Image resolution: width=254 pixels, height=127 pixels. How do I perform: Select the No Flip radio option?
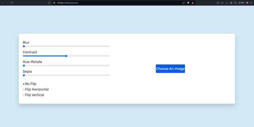tap(24, 84)
